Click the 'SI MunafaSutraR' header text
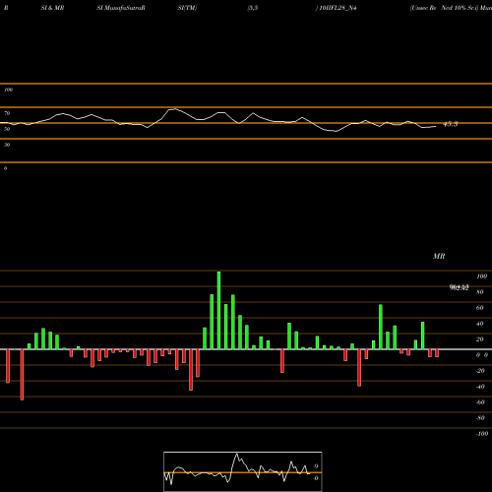Viewport: 492px width, 492px height. click(x=121, y=8)
